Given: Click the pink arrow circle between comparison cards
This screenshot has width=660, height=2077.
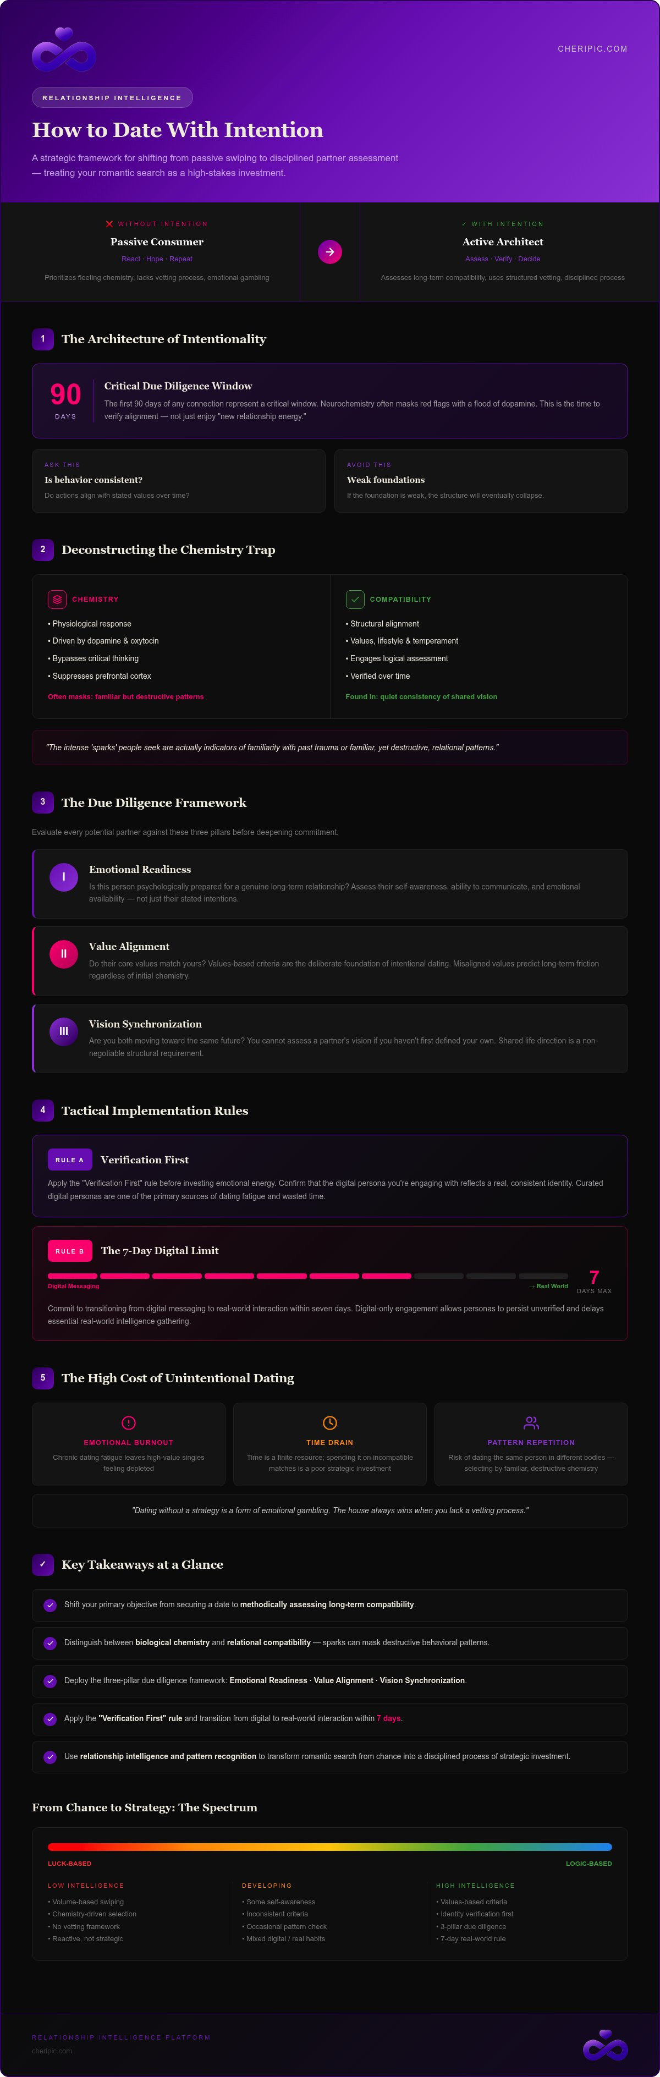Looking at the screenshot, I should coord(329,251).
